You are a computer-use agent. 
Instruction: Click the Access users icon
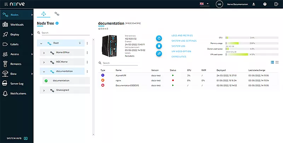(5, 54)
